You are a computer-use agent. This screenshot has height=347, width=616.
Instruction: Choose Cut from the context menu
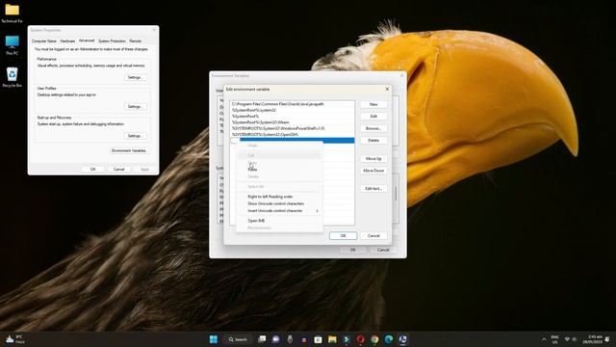[279, 155]
